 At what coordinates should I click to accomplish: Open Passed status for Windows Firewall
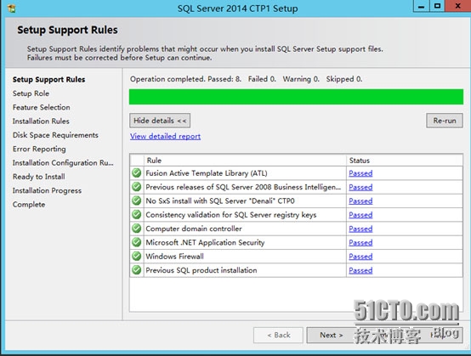point(360,257)
